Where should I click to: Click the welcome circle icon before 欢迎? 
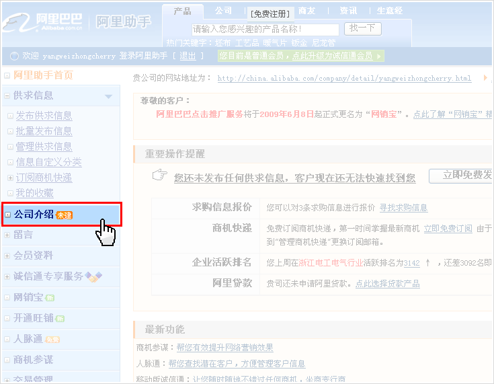pyautogui.click(x=15, y=56)
